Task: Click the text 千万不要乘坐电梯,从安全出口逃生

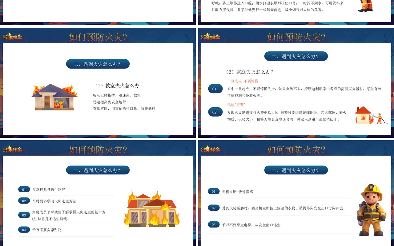Action: coord(251,225)
